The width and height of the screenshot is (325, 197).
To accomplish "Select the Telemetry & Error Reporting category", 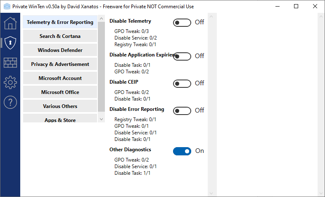I will [x=60, y=22].
